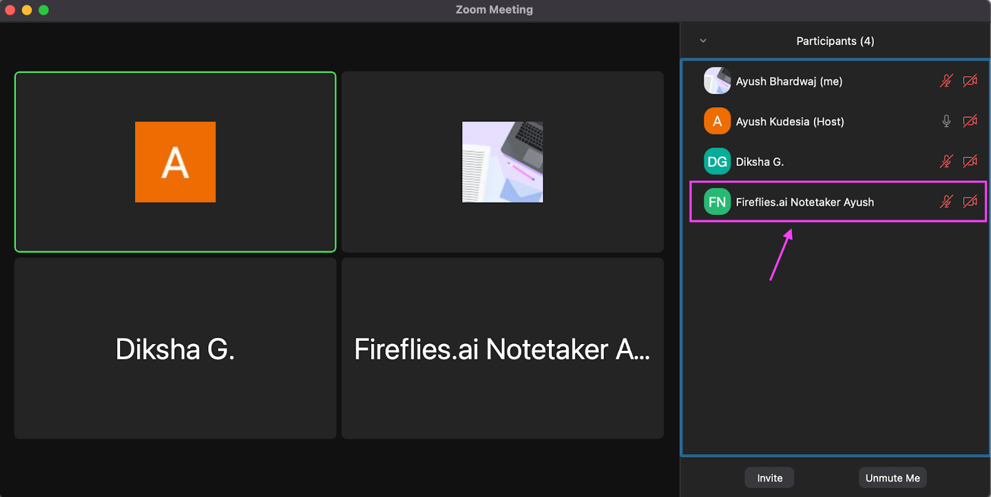Click the Invite button

click(769, 478)
